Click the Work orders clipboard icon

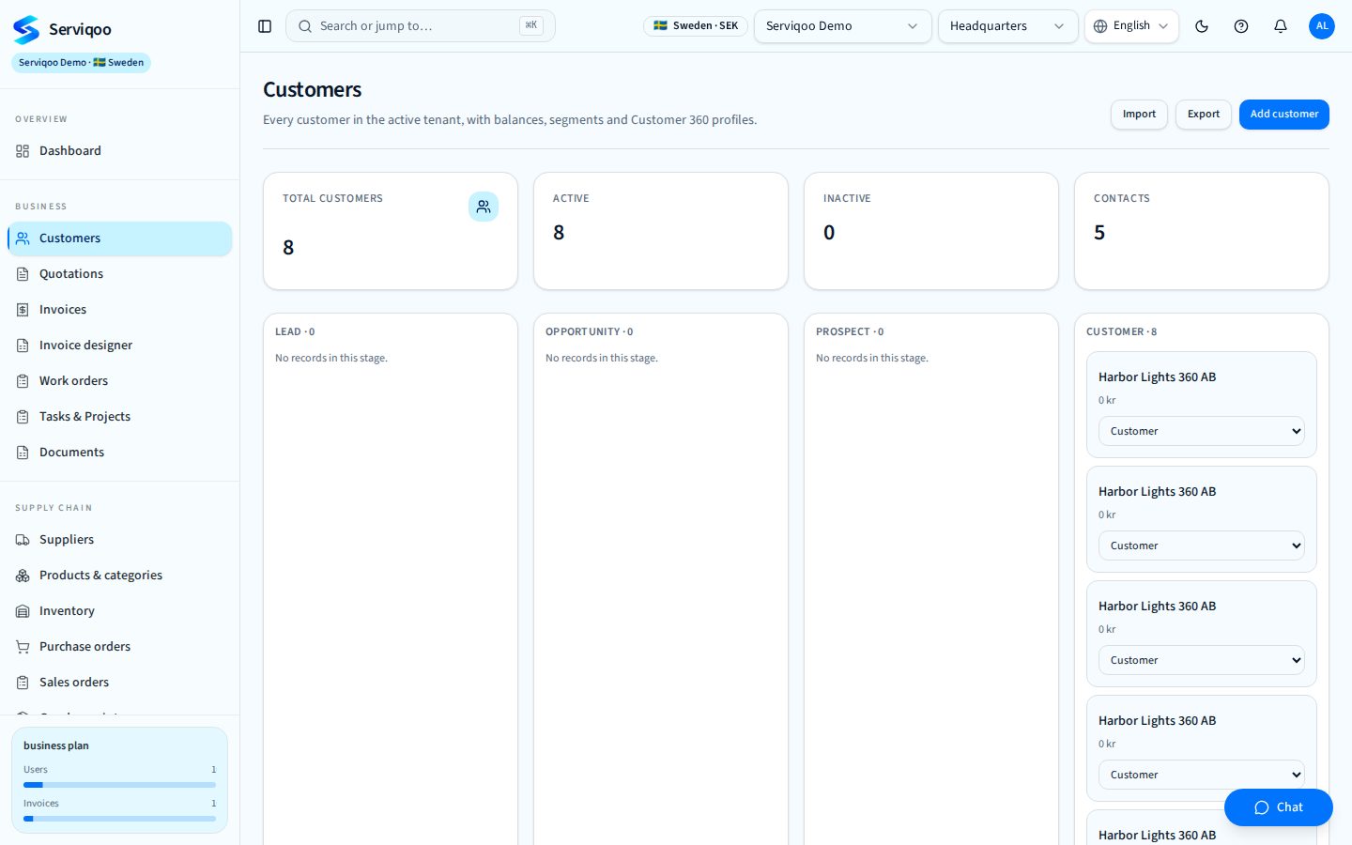tap(23, 381)
